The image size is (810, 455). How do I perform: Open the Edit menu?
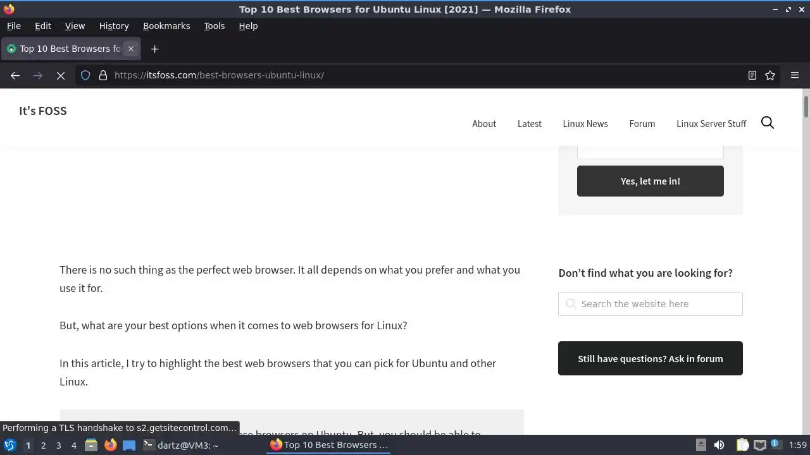coord(43,26)
